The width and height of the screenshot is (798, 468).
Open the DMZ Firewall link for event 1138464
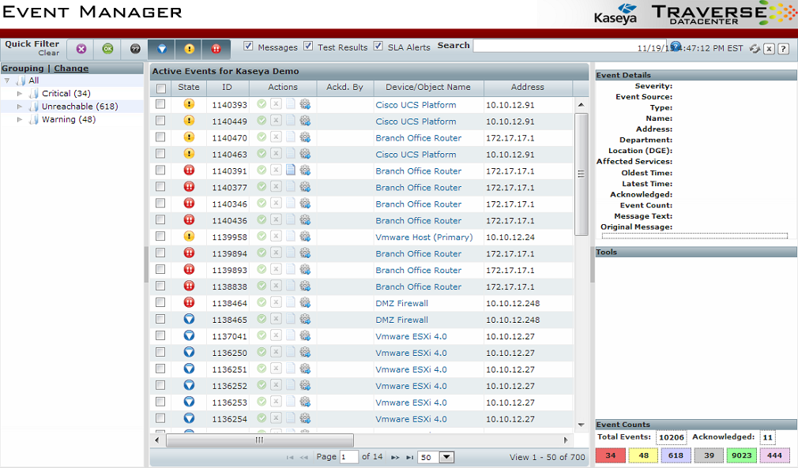tap(401, 303)
